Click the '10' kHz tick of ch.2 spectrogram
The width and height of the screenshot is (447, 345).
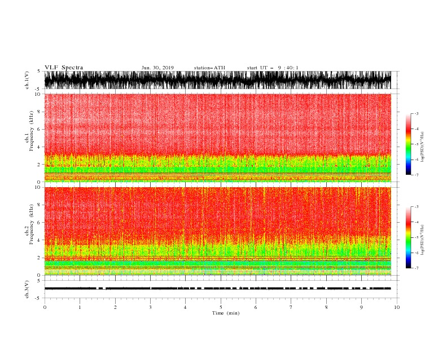[x=38, y=187]
